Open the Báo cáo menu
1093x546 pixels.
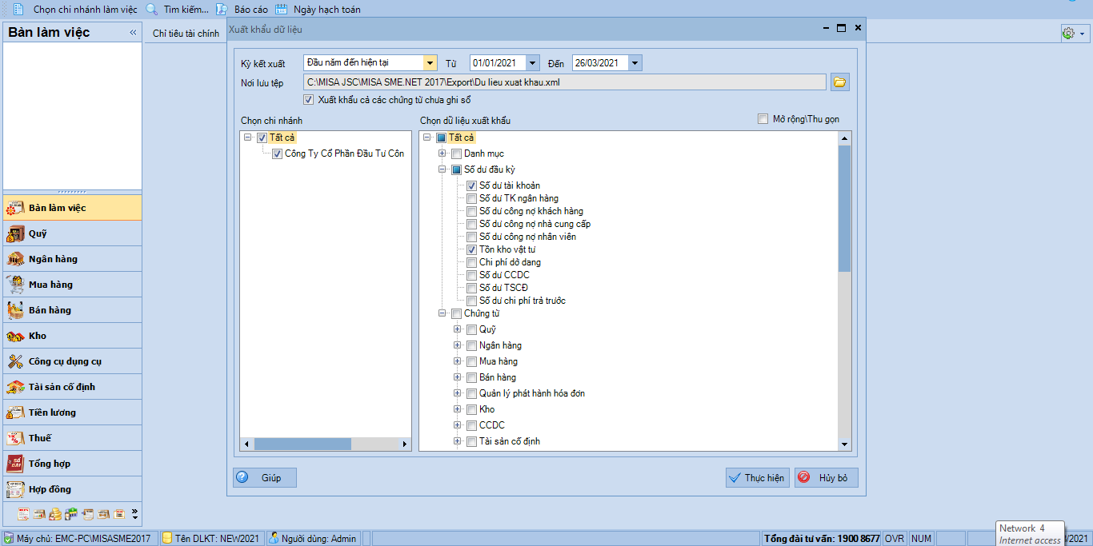coord(242,10)
